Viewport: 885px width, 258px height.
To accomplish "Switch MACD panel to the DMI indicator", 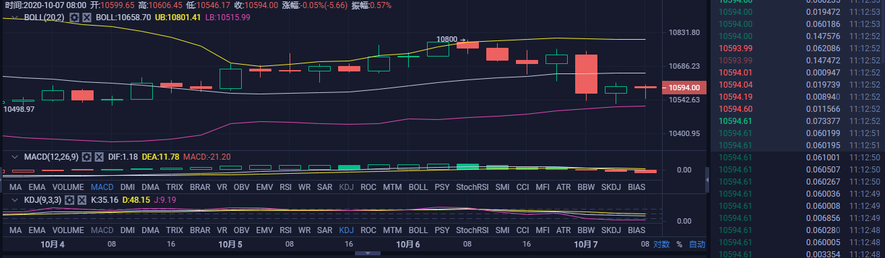I will tap(128, 187).
